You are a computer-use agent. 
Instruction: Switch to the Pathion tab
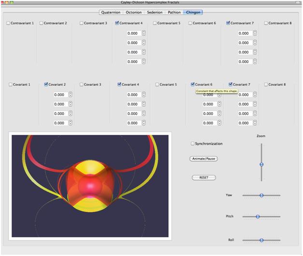[x=174, y=13]
